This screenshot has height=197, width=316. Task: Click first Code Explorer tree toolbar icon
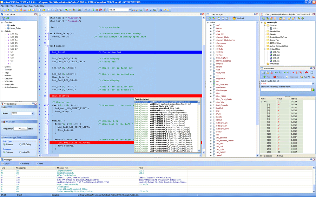[x=4, y=18]
